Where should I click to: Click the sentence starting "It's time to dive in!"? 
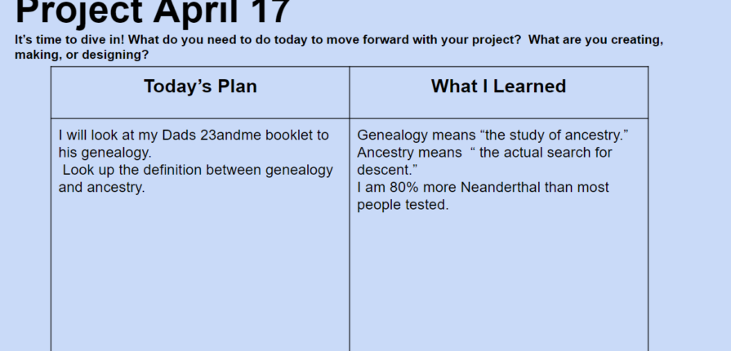(x=338, y=40)
